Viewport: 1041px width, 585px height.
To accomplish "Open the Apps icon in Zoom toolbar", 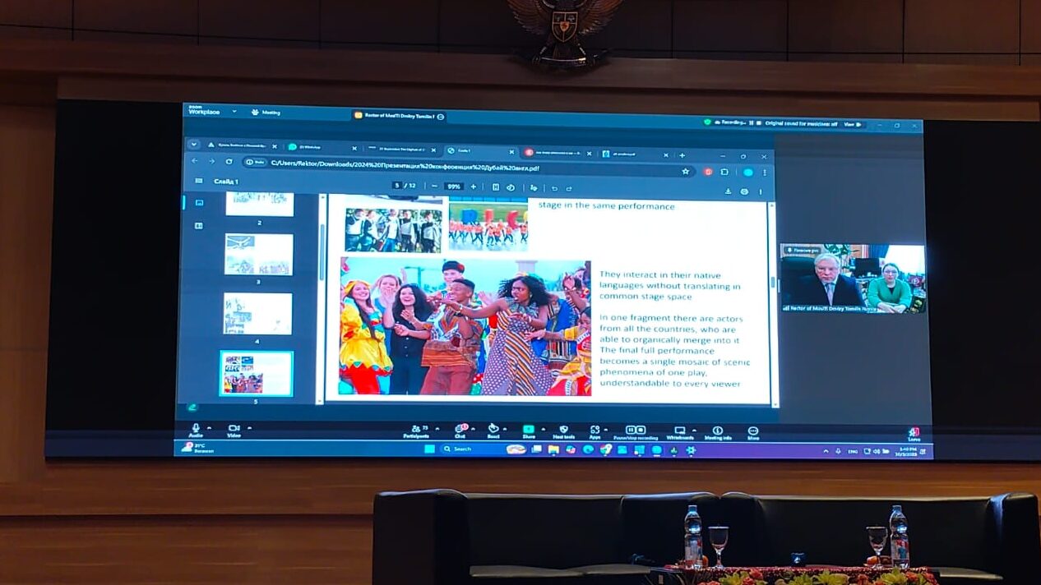I will click(x=595, y=430).
